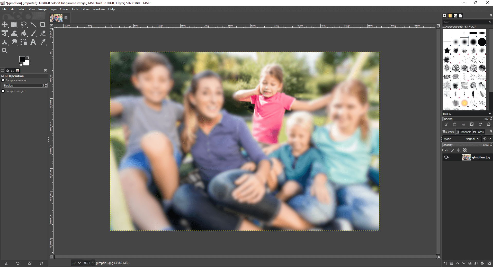Select the Move tool

(5, 25)
